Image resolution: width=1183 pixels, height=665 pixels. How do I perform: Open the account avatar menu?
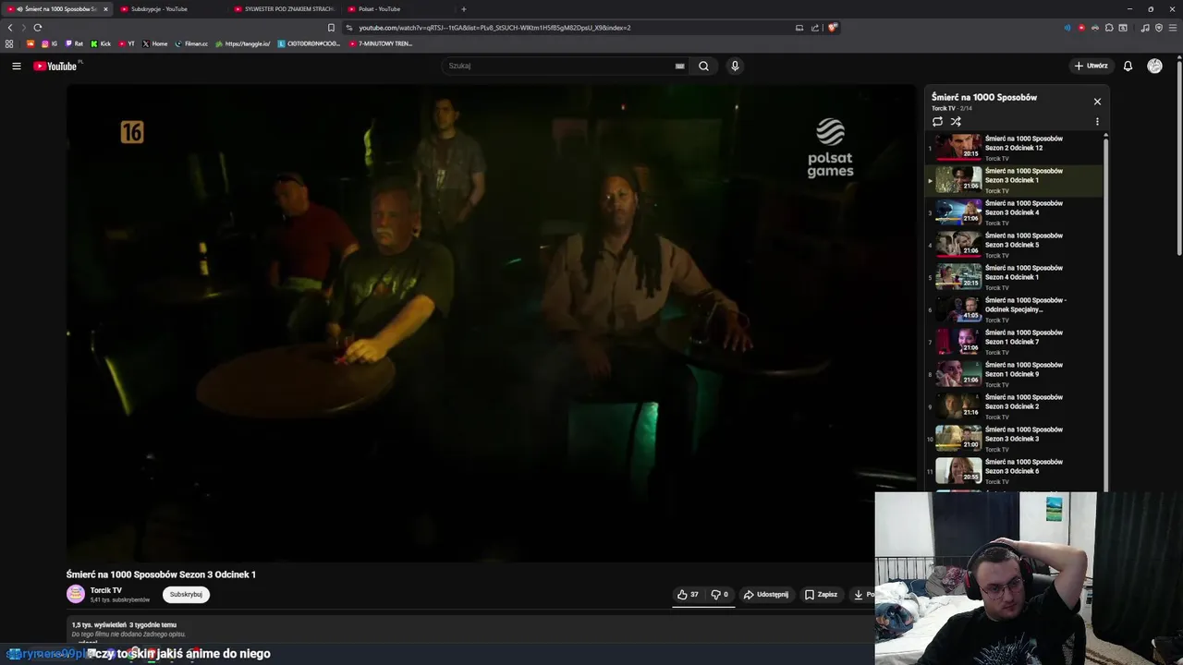(1154, 66)
